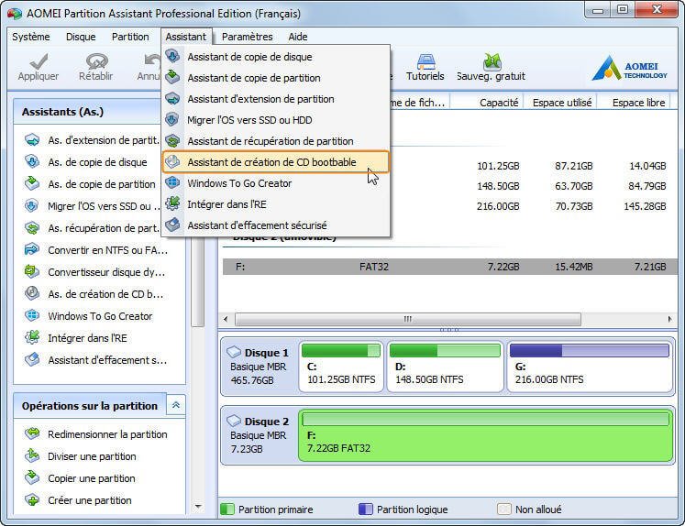685x526 pixels.
Task: Click sidebar CD icon for As. de création de CD b...
Action: click(32, 294)
